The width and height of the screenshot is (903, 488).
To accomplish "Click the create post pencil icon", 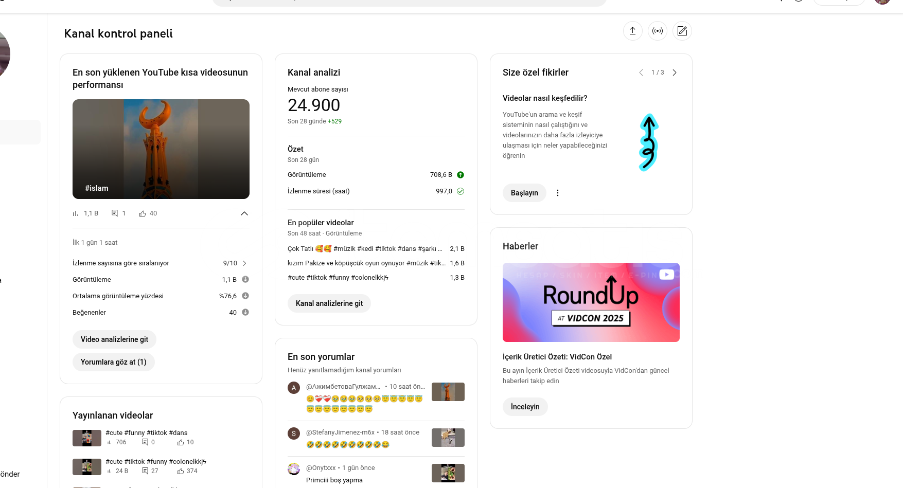I will tap(682, 31).
